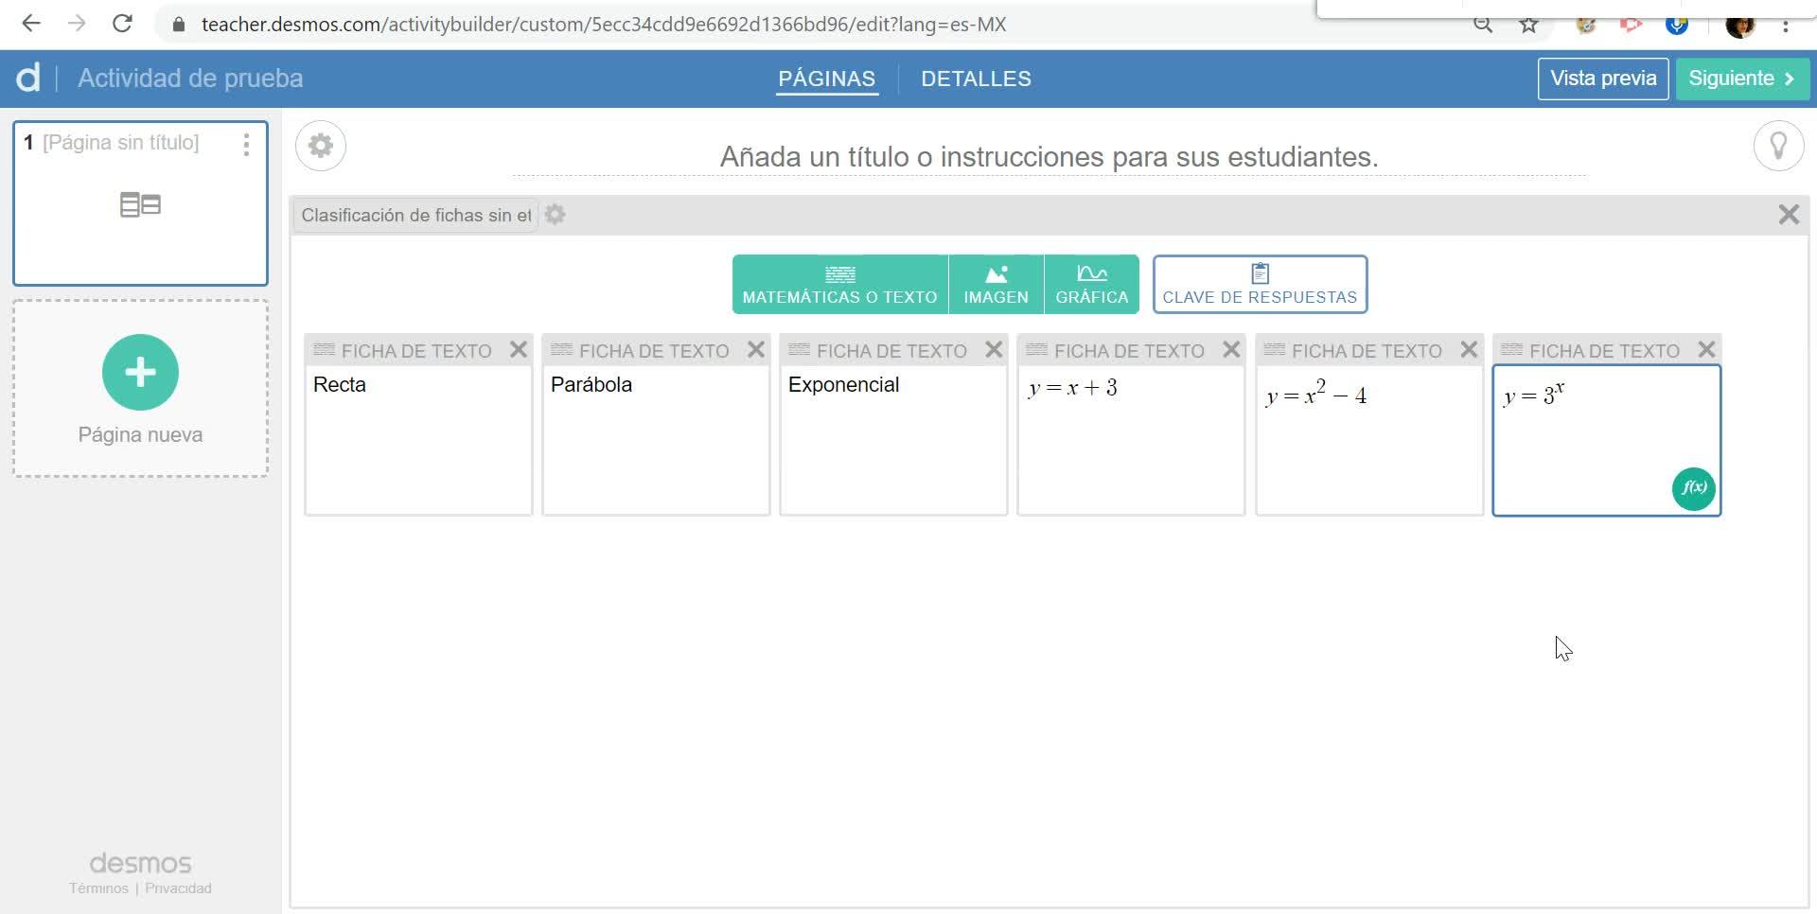1817x914 pixels.
Task: Open Clave de Respuestas answer key
Action: click(x=1260, y=284)
